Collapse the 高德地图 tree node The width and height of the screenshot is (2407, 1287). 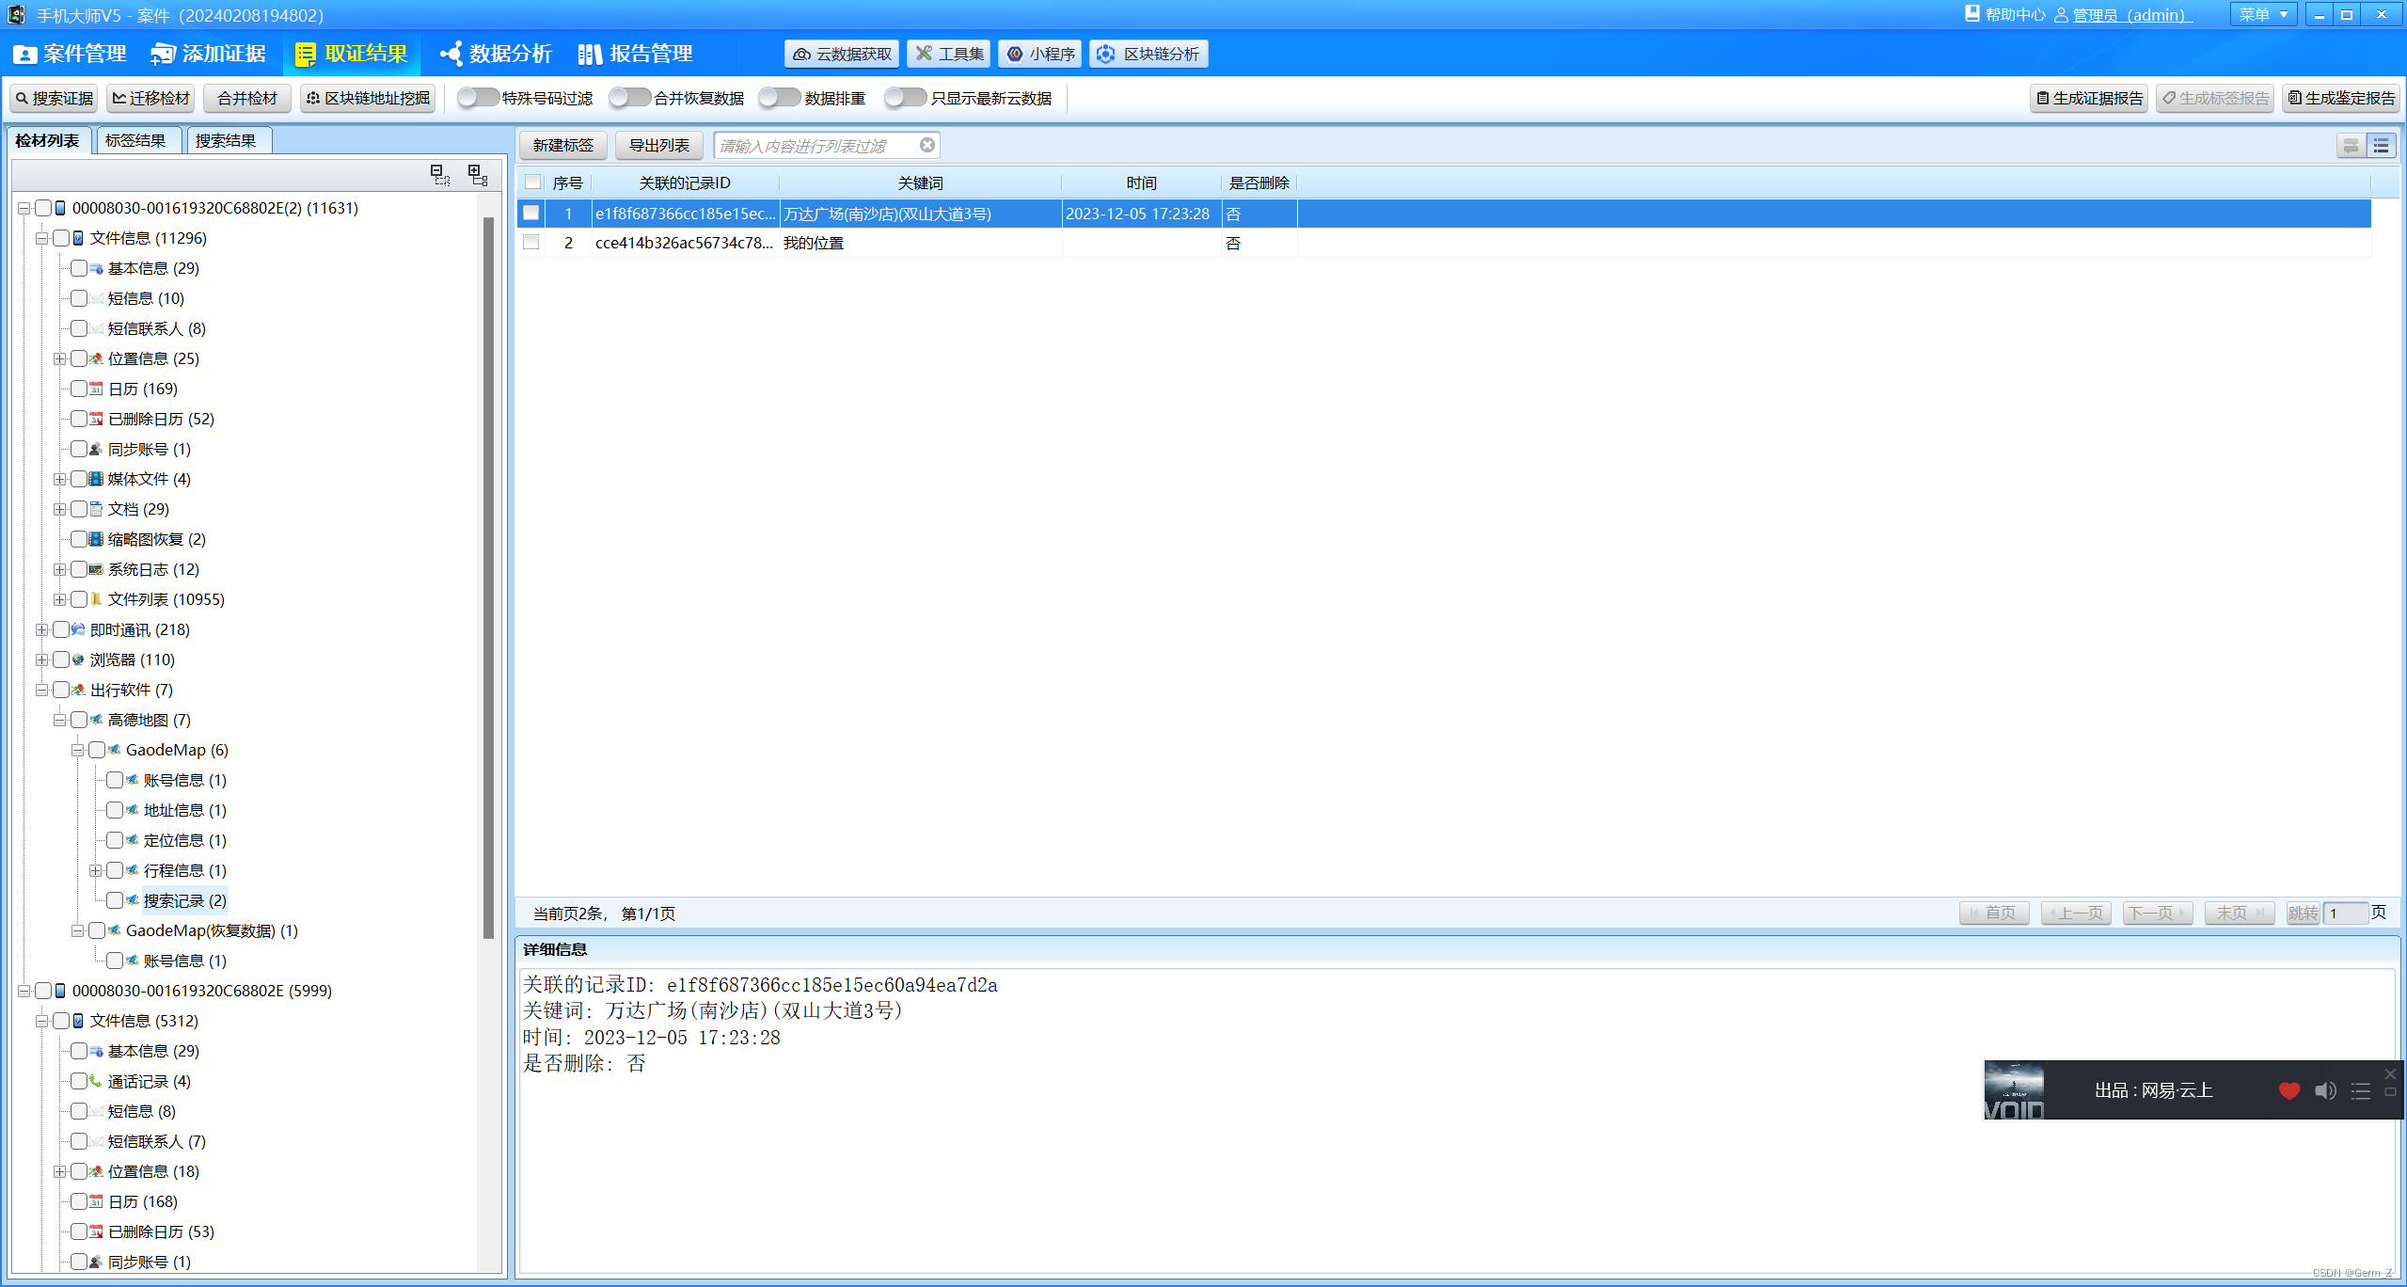[x=59, y=720]
